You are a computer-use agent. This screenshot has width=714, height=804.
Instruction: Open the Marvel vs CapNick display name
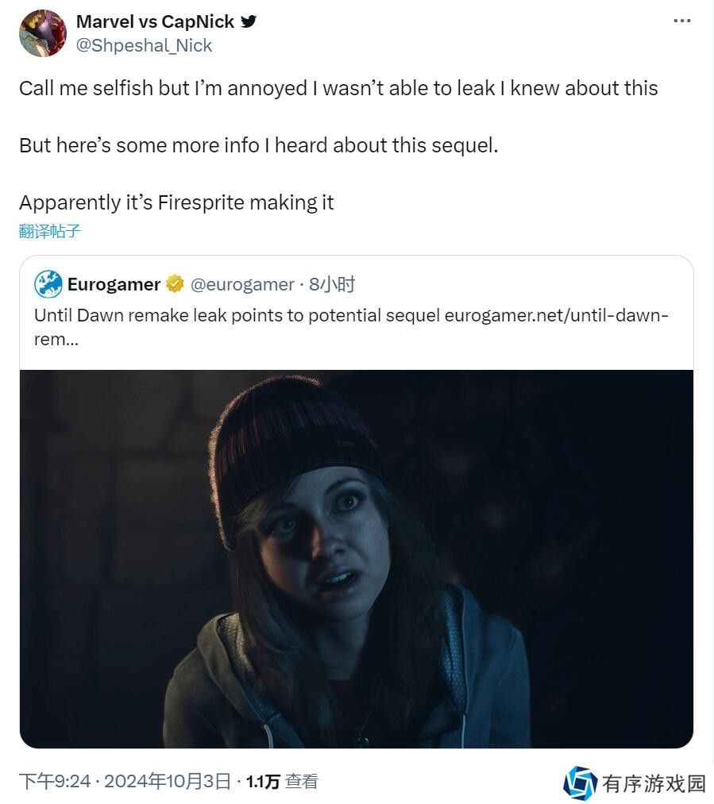tap(155, 21)
